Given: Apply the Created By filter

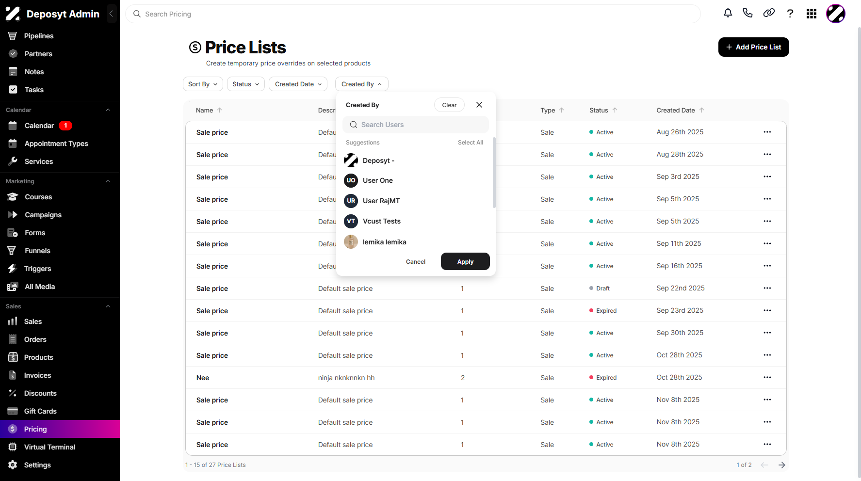Looking at the screenshot, I should coord(465,261).
